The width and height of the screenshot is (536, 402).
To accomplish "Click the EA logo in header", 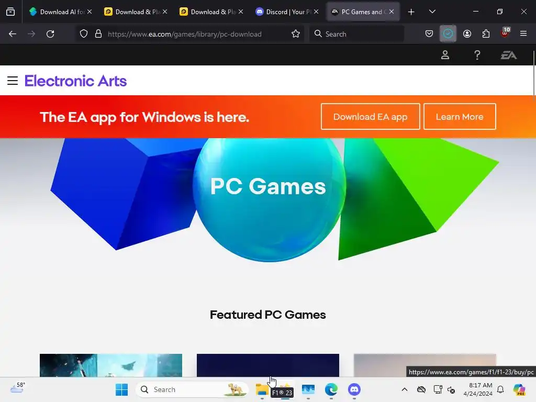I will click(509, 55).
